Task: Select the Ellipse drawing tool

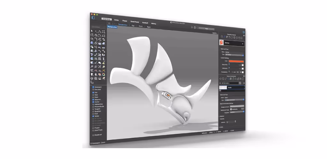Action: (96, 35)
